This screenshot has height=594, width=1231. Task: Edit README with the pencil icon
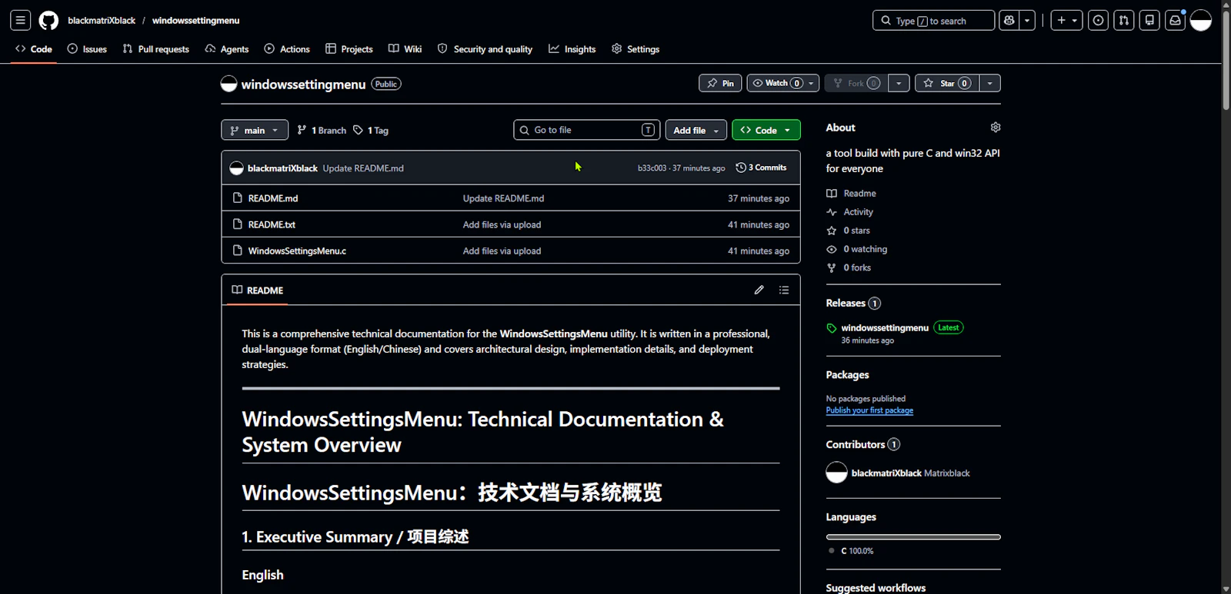tap(759, 290)
